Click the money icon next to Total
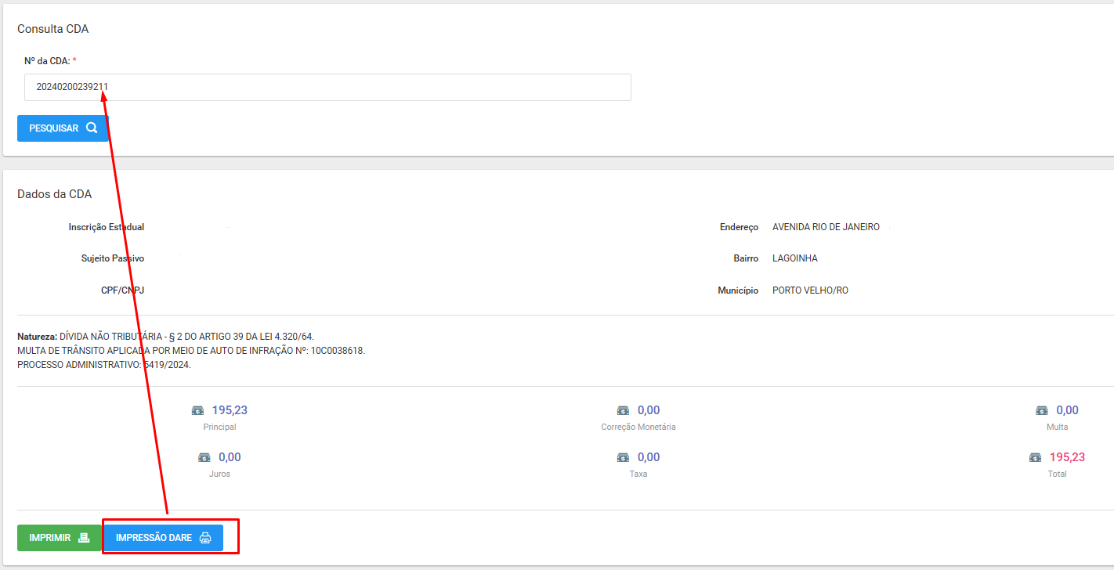 (1036, 457)
